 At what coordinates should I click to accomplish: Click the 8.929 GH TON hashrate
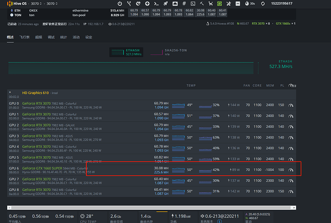[x=118, y=15]
